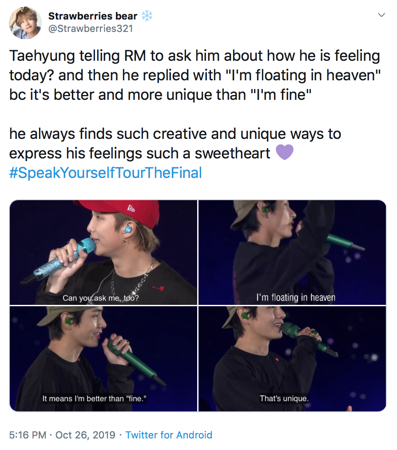Screen dimensions: 397x450
Task: Click the Oct 26, 2019 date
Action: tap(85, 435)
